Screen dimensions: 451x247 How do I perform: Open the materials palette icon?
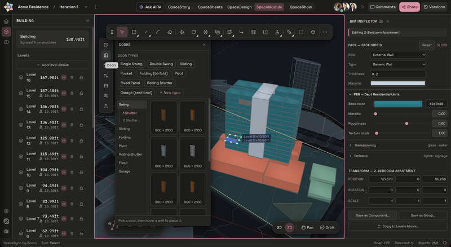(x=106, y=45)
